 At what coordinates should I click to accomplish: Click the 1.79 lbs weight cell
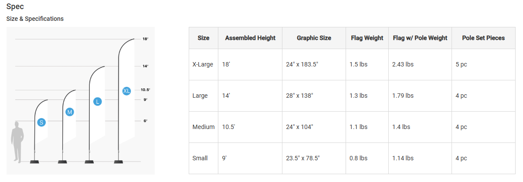coord(403,96)
